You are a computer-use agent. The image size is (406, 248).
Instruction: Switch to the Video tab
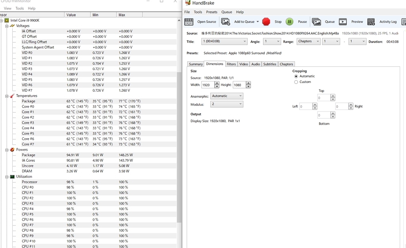tap(243, 64)
